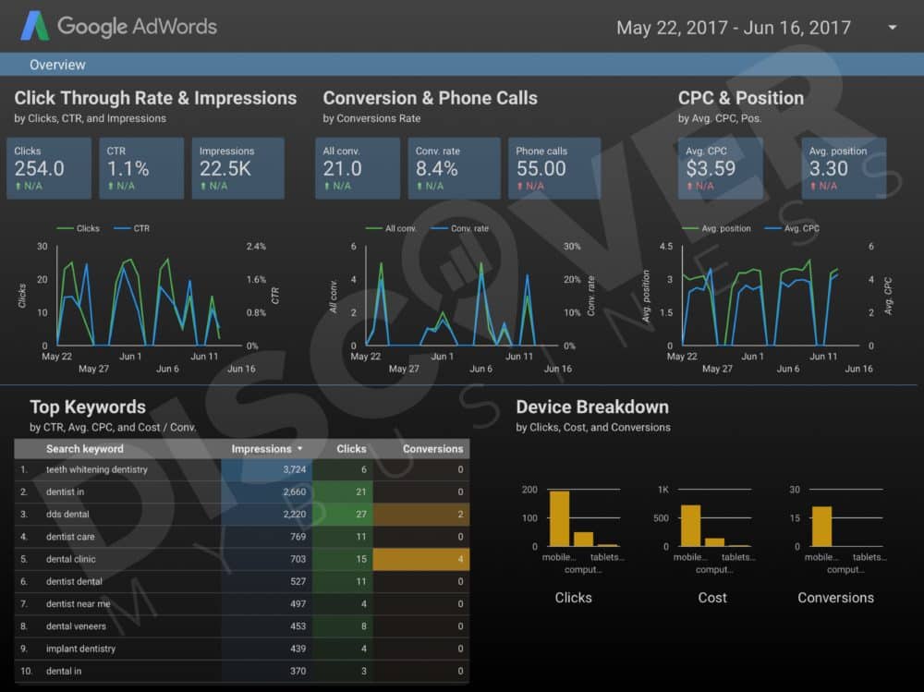Sort keywords table by Clicks column header
This screenshot has width=924, height=692.
click(x=351, y=449)
